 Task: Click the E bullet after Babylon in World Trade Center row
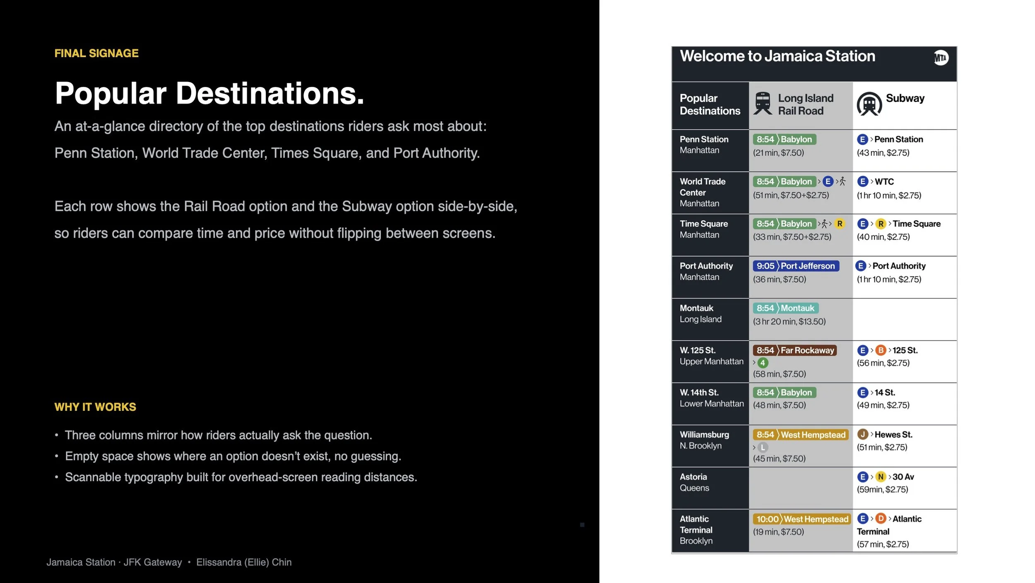point(828,181)
